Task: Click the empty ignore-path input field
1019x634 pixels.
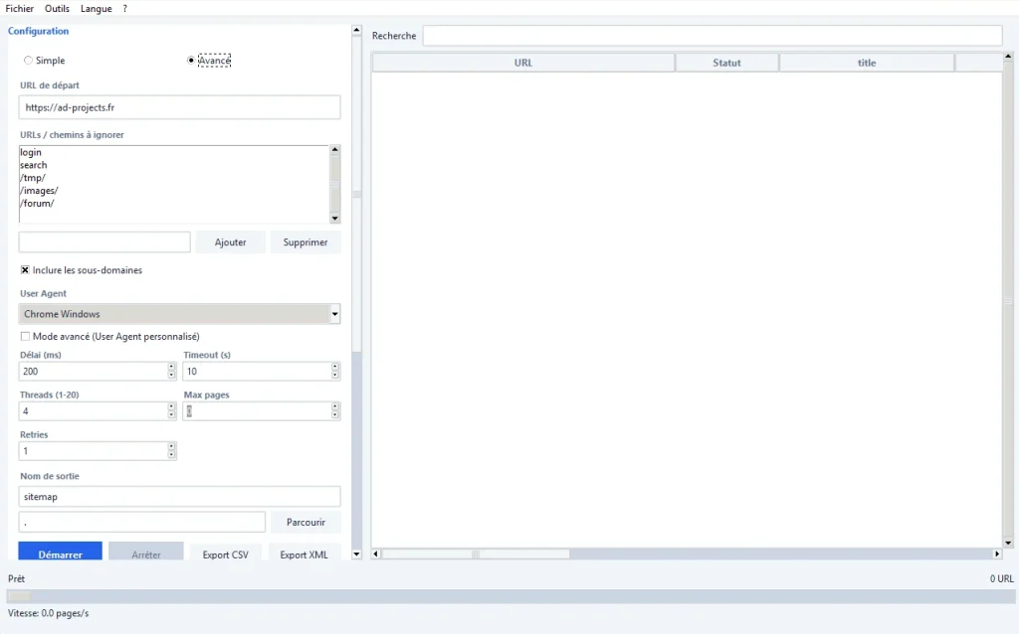Action: point(104,242)
